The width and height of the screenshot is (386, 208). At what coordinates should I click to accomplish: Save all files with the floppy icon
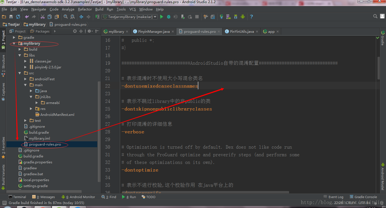coord(11,17)
